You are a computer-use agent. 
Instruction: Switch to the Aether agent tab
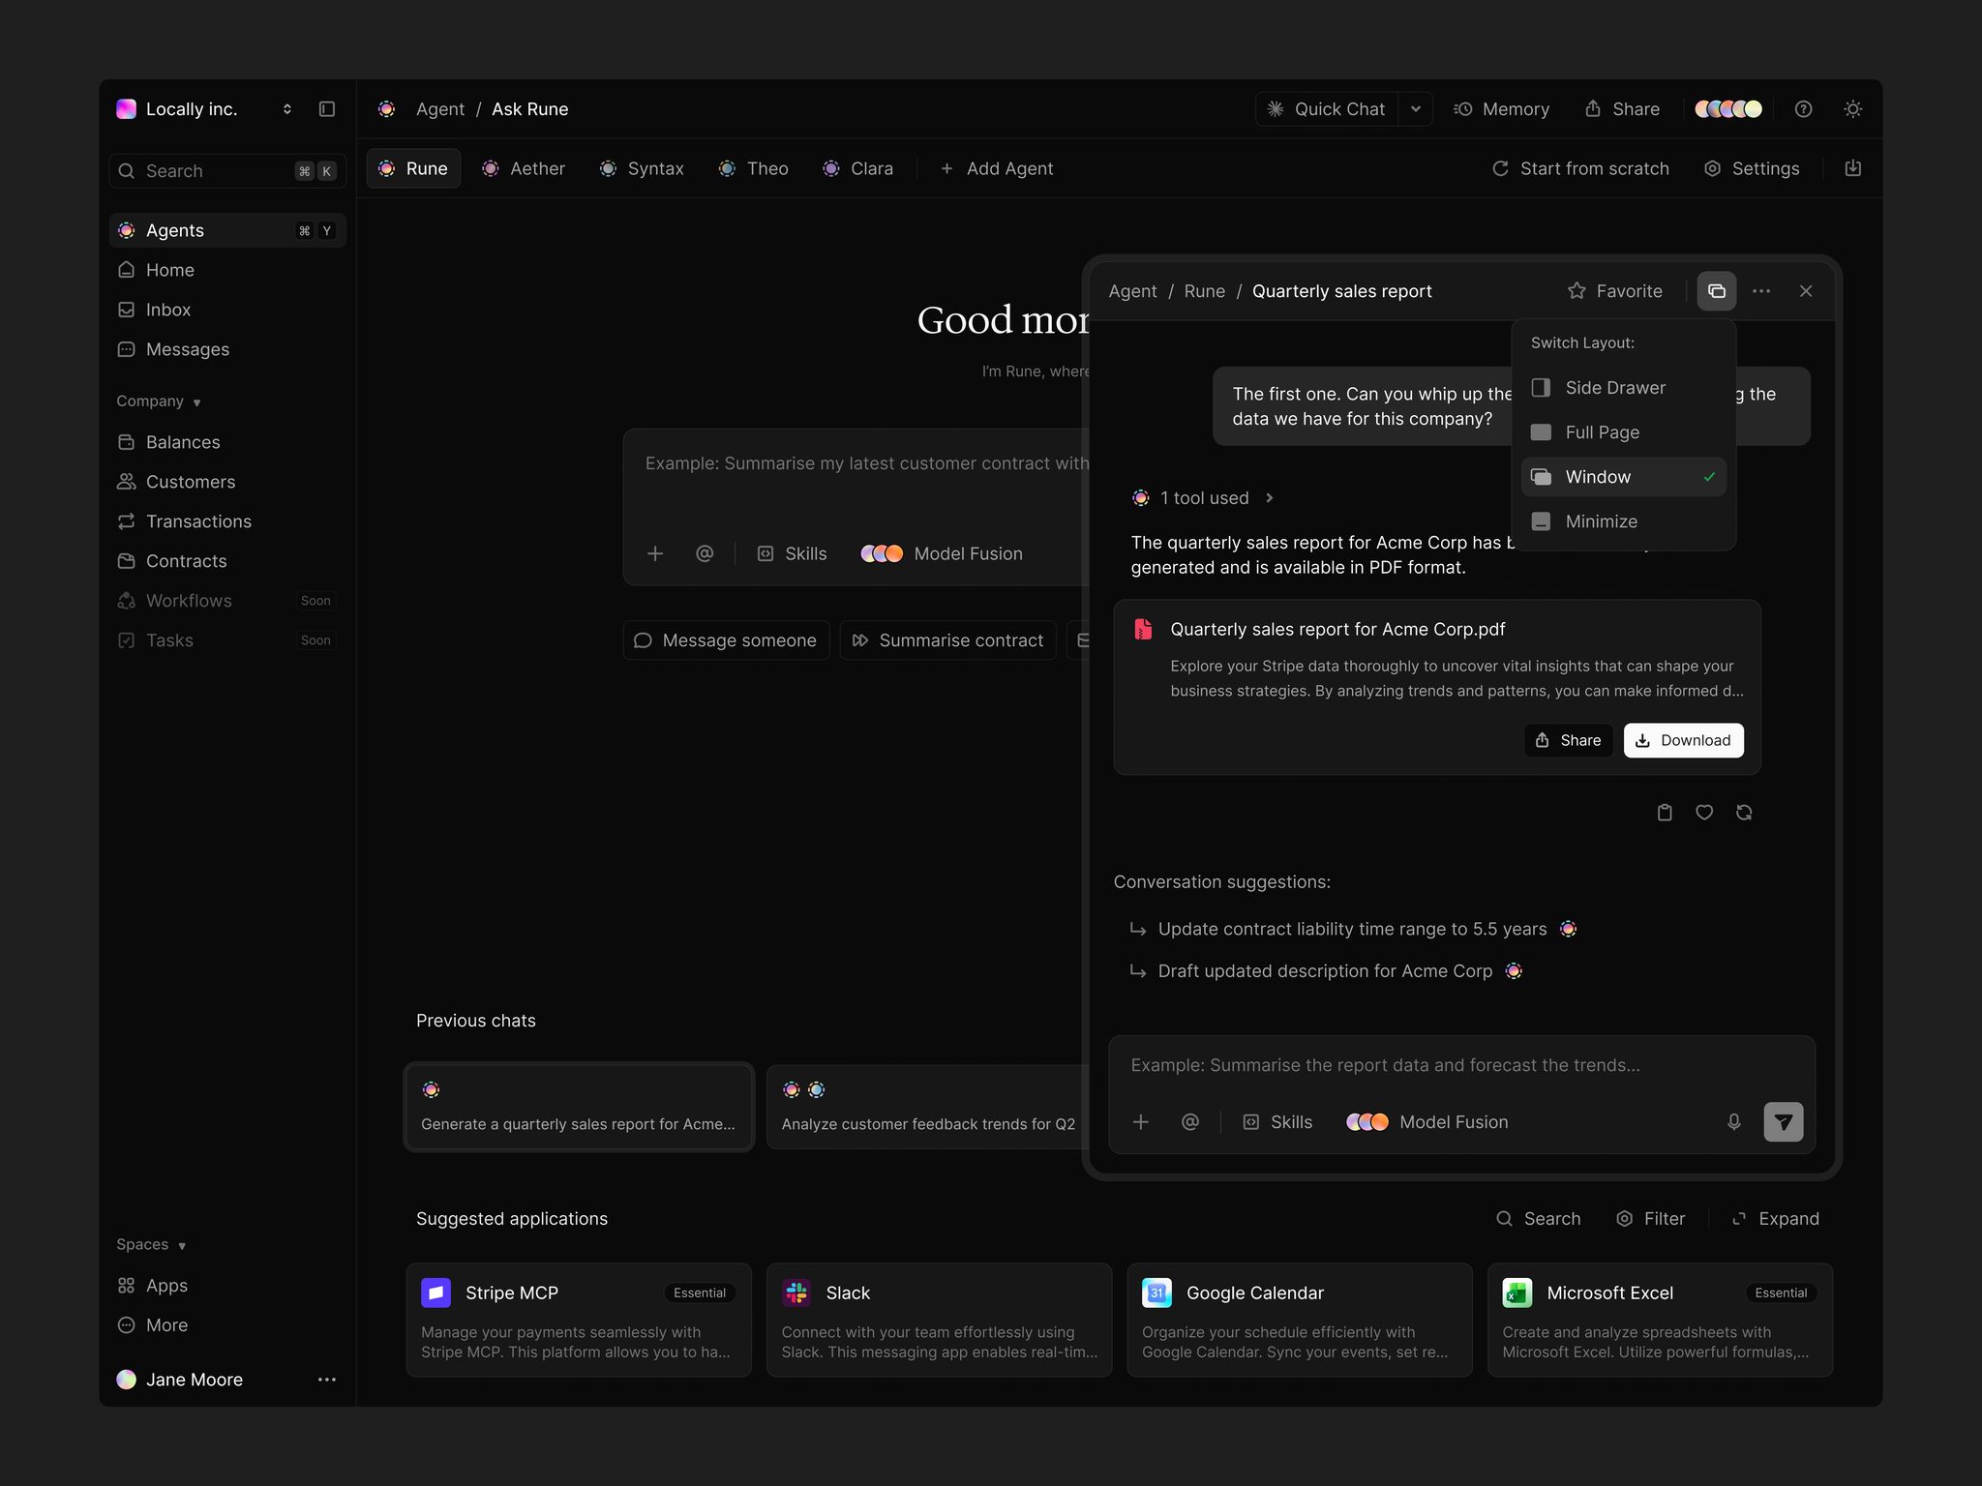pos(524,168)
